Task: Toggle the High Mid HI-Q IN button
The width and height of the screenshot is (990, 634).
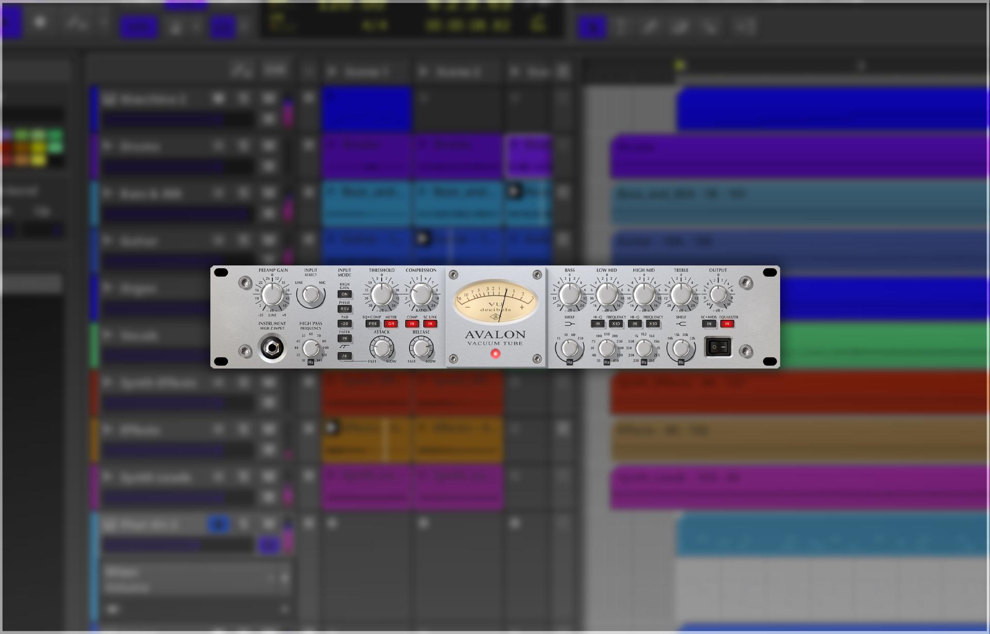Action: point(635,324)
